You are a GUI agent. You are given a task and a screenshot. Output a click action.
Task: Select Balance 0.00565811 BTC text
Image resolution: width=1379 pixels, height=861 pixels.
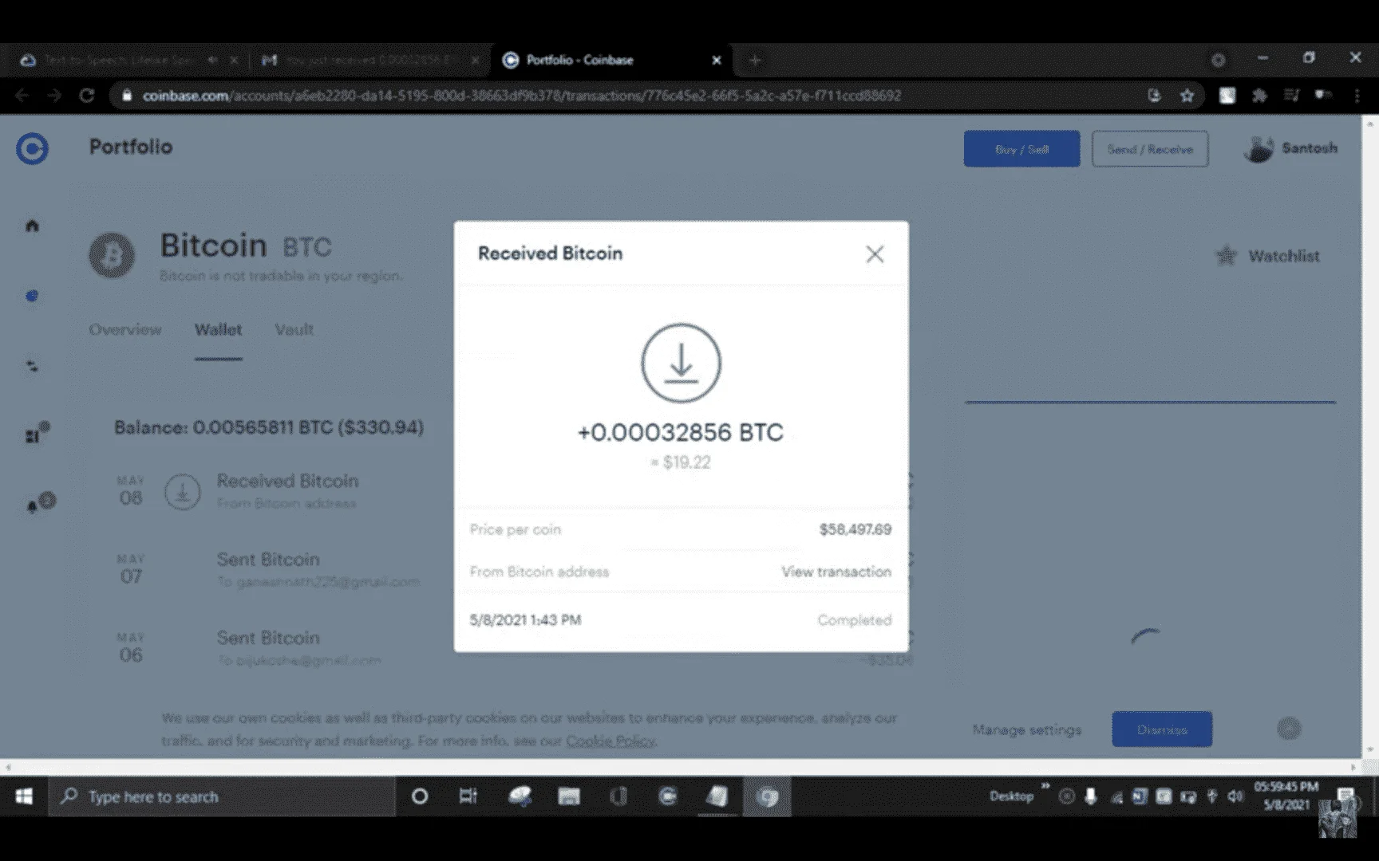[269, 427]
